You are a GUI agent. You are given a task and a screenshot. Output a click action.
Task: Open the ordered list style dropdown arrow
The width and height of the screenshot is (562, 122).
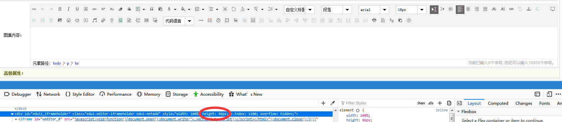click(x=203, y=9)
